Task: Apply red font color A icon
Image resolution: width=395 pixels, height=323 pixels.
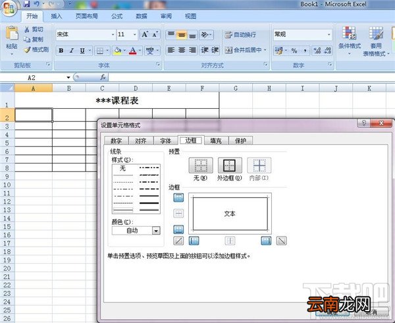Action: (132, 51)
